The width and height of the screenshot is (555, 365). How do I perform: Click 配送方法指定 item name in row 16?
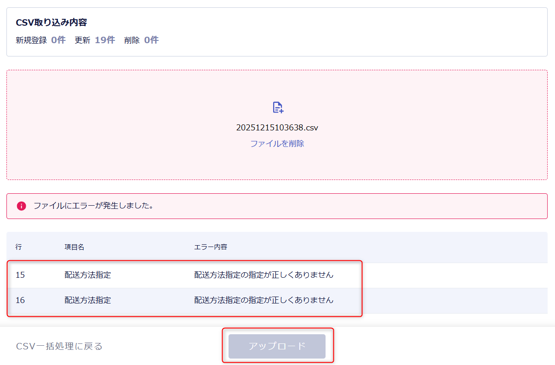point(88,301)
